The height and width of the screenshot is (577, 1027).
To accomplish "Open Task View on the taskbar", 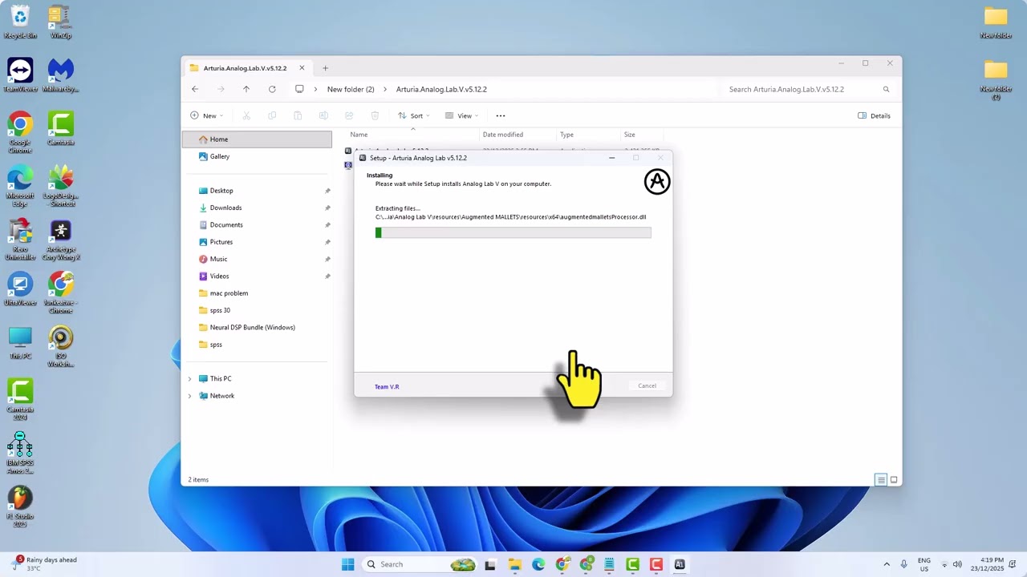I will tap(490, 564).
